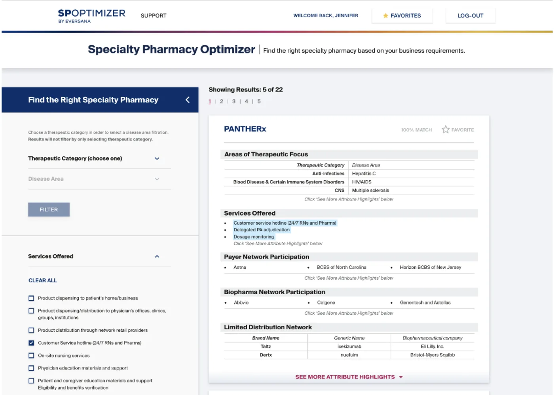The image size is (554, 395).
Task: Check Product dispensing/distribution to physician's offices
Action: pyautogui.click(x=31, y=311)
